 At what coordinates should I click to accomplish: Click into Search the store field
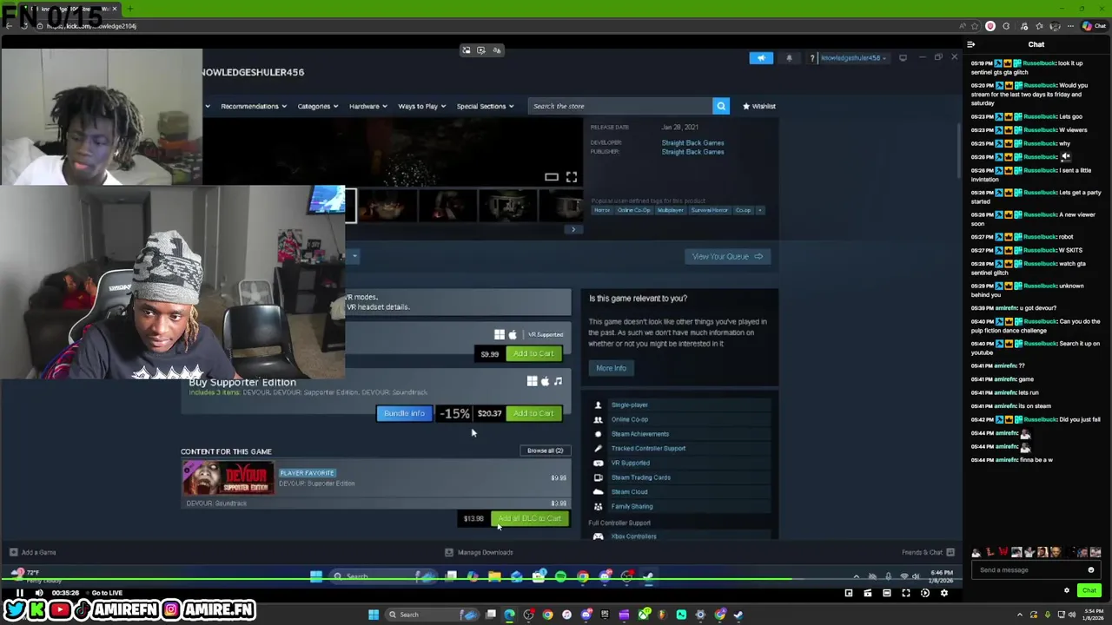coord(619,106)
